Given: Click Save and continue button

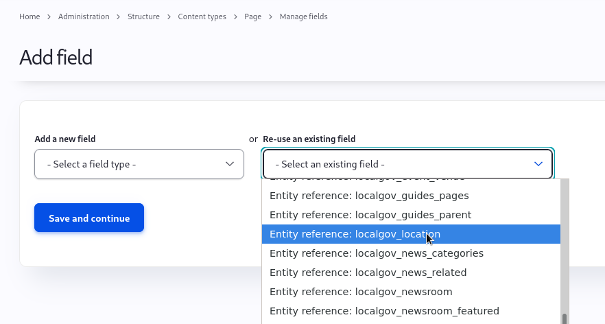Looking at the screenshot, I should point(89,218).
